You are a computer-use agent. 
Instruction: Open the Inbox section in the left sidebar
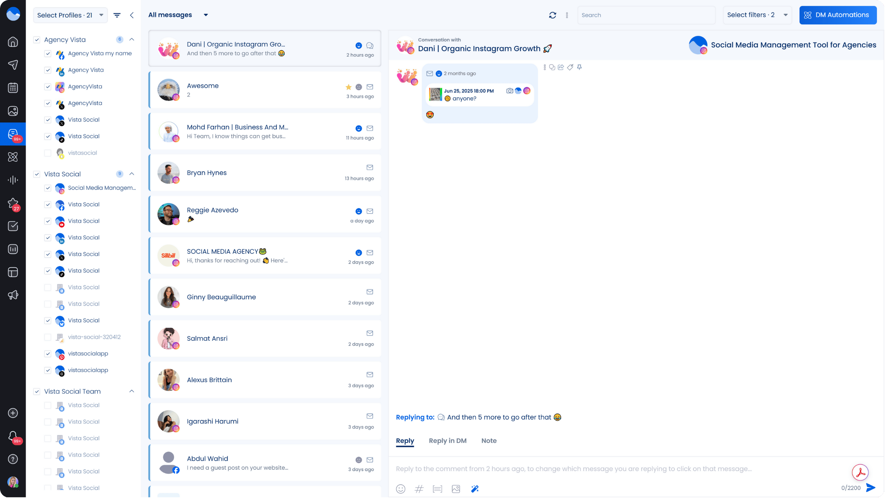pos(13,134)
